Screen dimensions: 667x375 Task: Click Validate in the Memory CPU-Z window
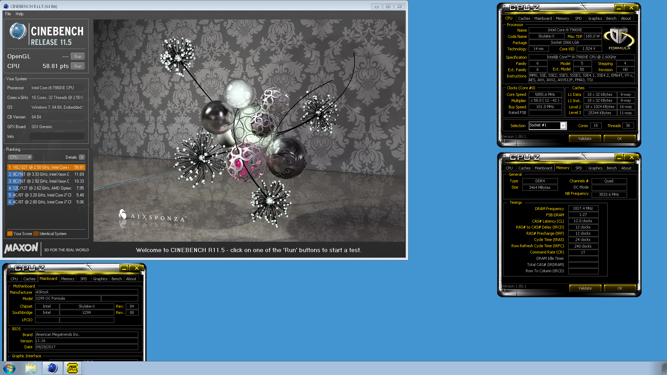click(x=585, y=288)
